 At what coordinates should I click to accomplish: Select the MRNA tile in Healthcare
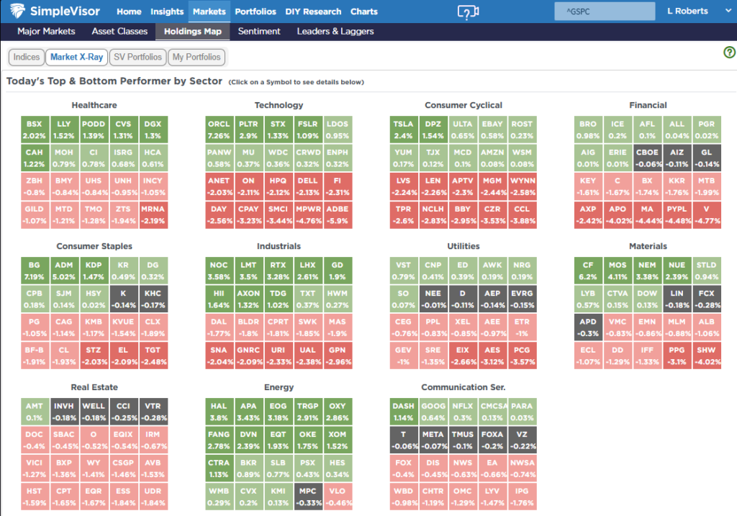(153, 214)
